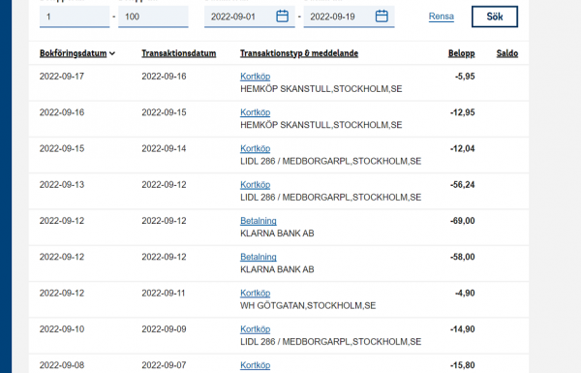
Task: Select booking date 2022-09-17 cell
Action: click(x=62, y=77)
